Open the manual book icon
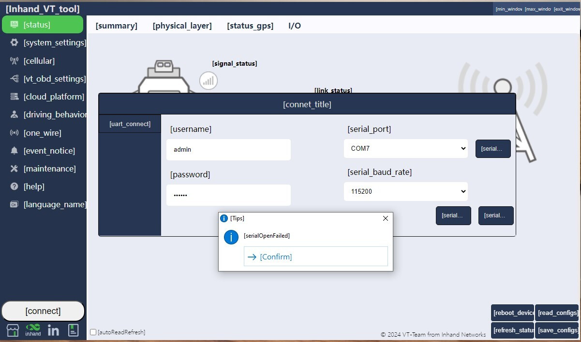This screenshot has height=342, width=581. tap(73, 330)
